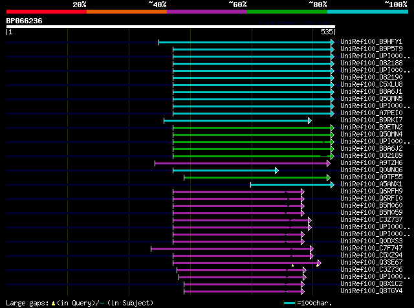
Task: Click the cyan 100char scale bar legend
Action: pos(290,303)
